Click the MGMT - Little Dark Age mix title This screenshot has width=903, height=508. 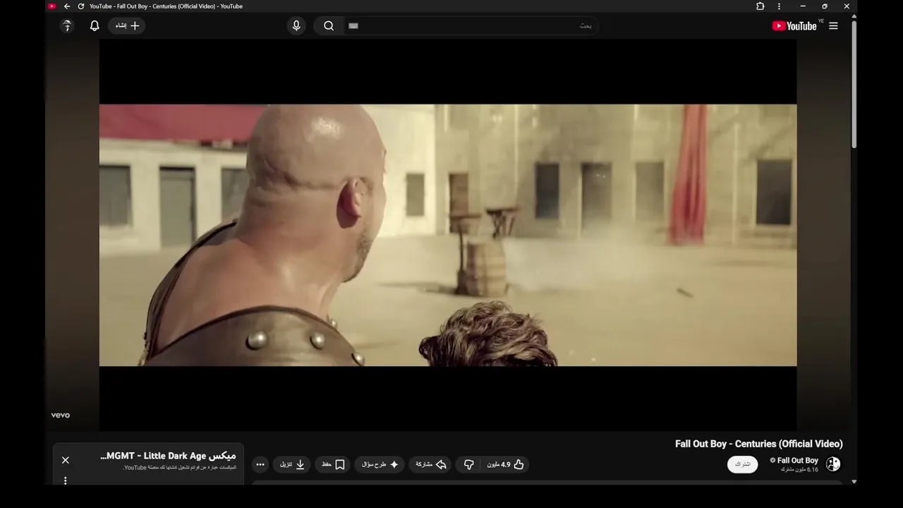(169, 456)
